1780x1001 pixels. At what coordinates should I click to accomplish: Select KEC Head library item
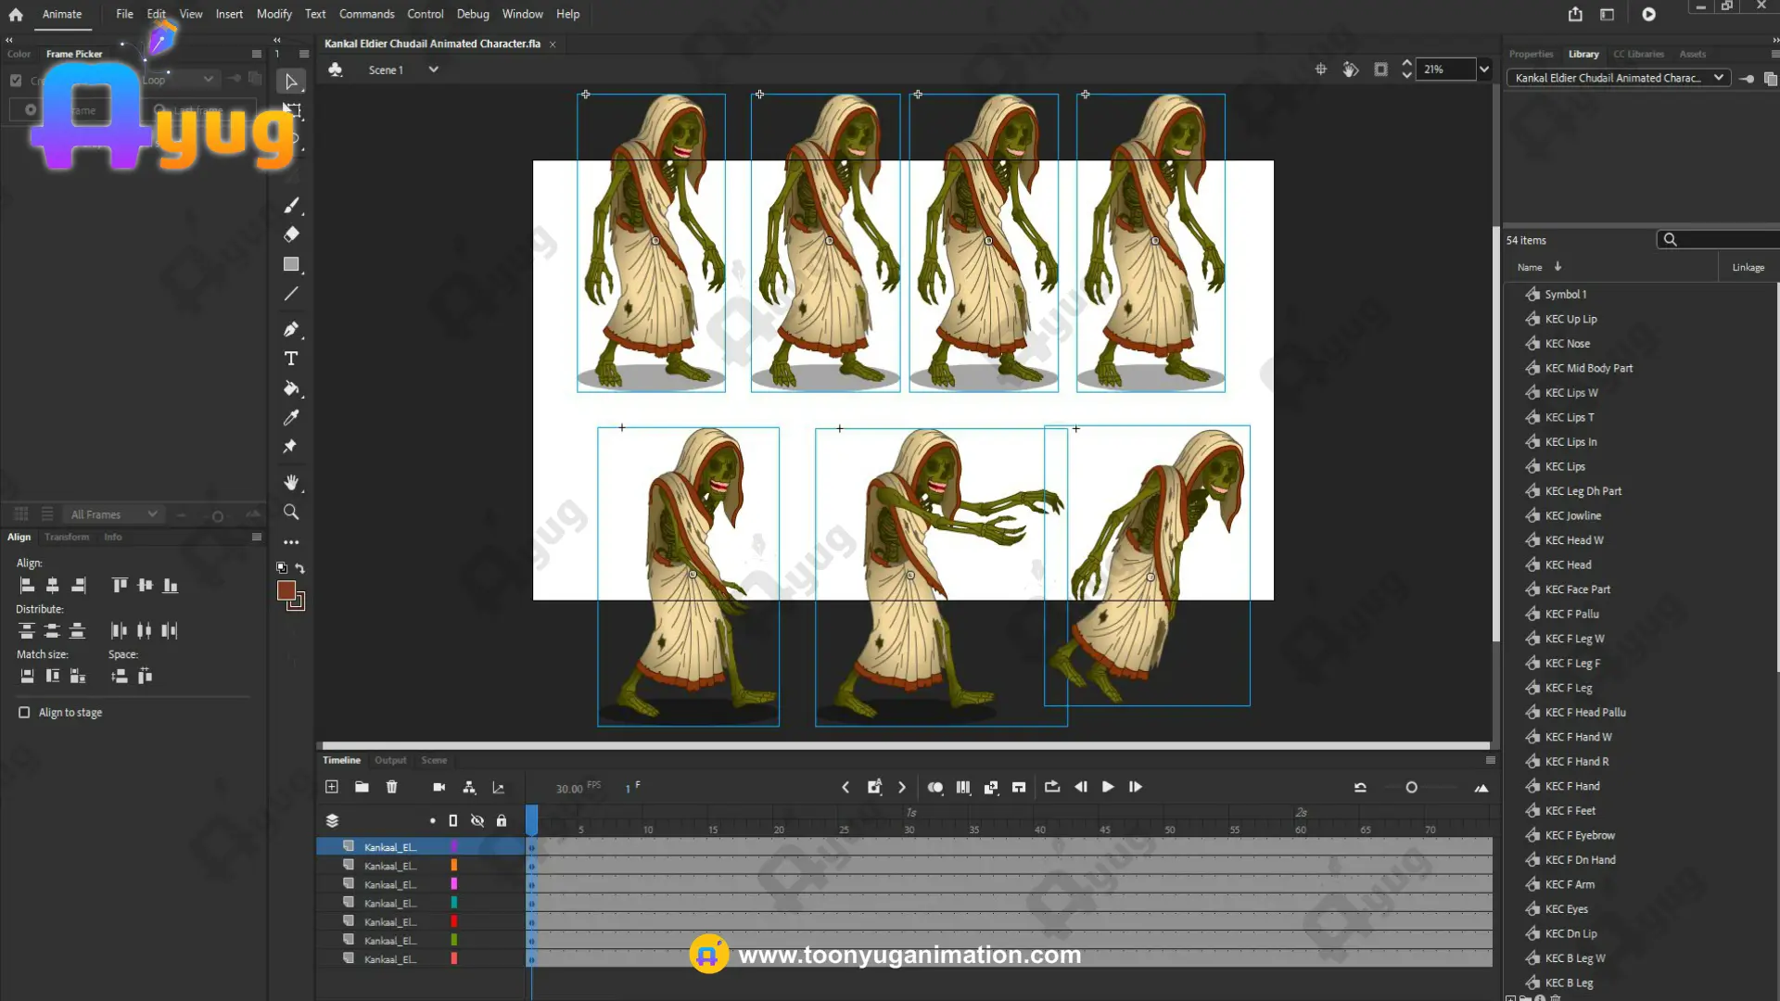point(1568,564)
